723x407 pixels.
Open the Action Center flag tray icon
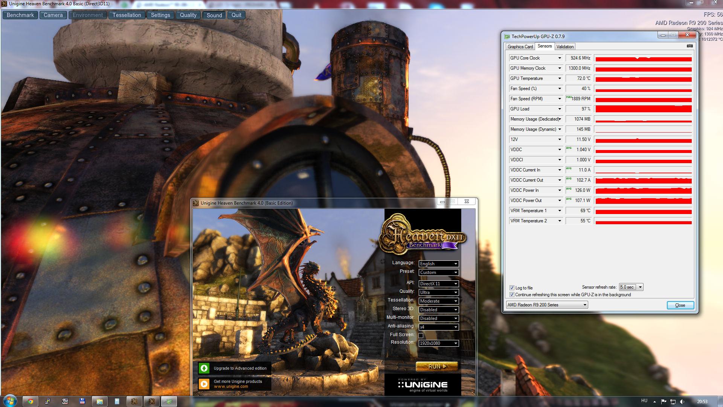[664, 402]
